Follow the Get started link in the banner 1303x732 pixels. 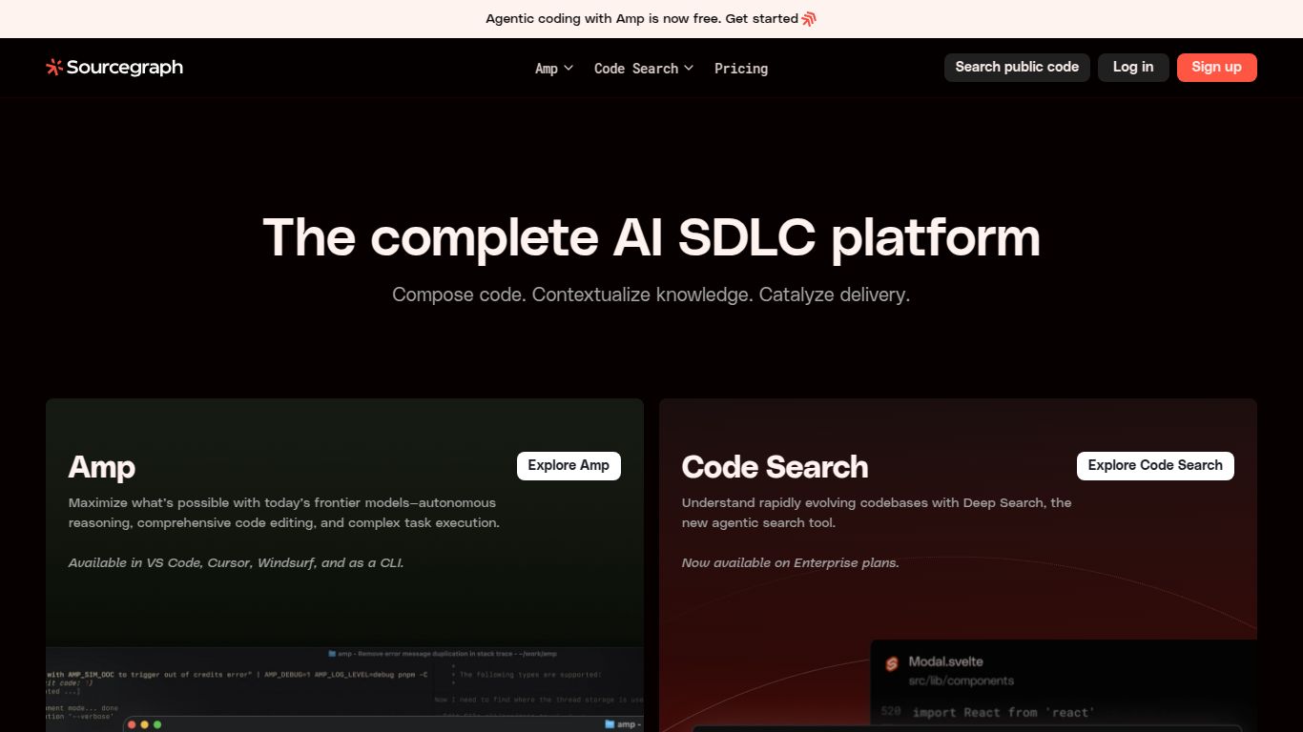click(767, 18)
